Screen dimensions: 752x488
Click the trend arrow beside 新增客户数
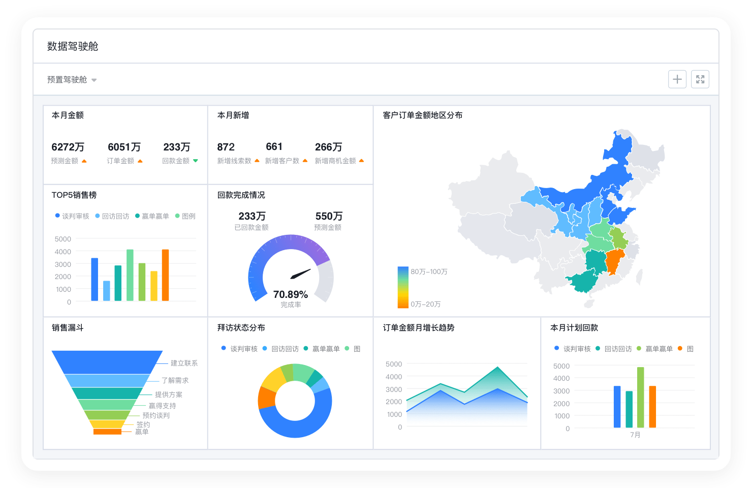click(x=305, y=161)
